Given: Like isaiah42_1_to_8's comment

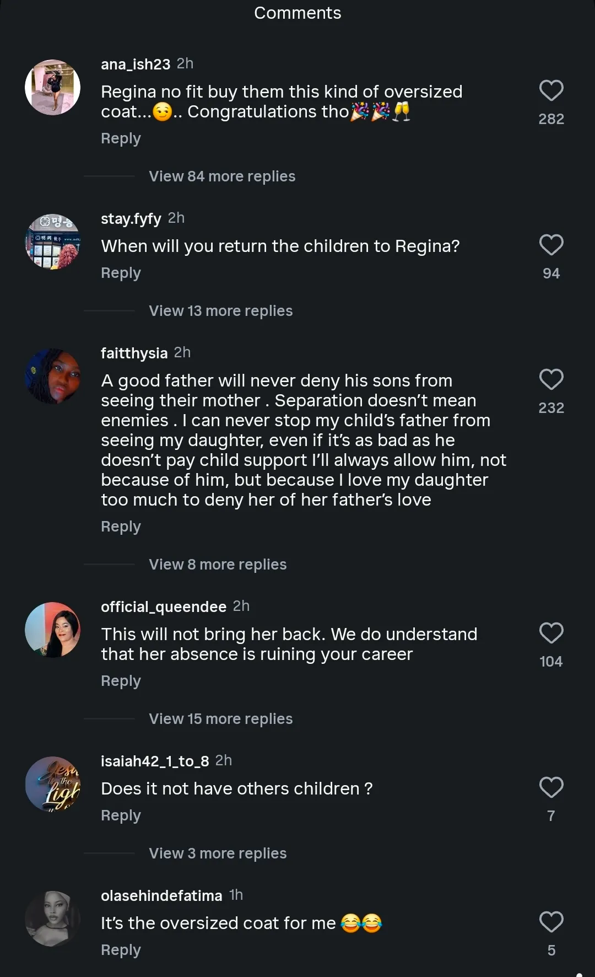Looking at the screenshot, I should click(551, 788).
